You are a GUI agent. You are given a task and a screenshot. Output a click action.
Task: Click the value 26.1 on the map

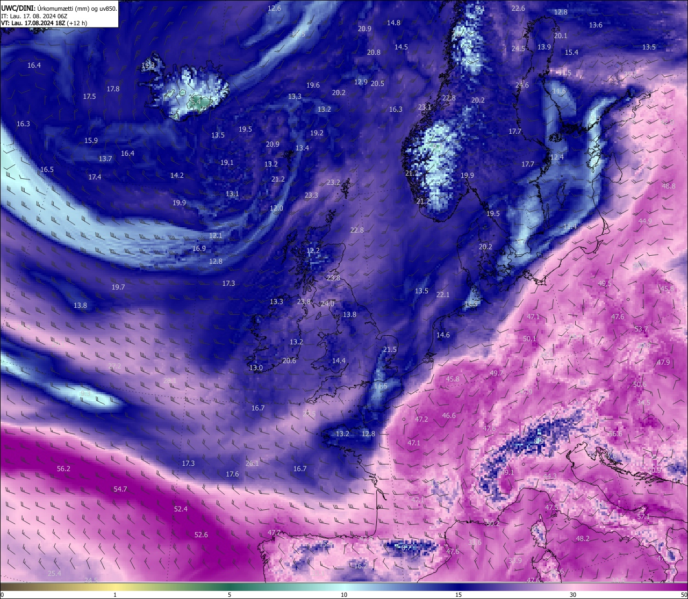click(x=252, y=463)
